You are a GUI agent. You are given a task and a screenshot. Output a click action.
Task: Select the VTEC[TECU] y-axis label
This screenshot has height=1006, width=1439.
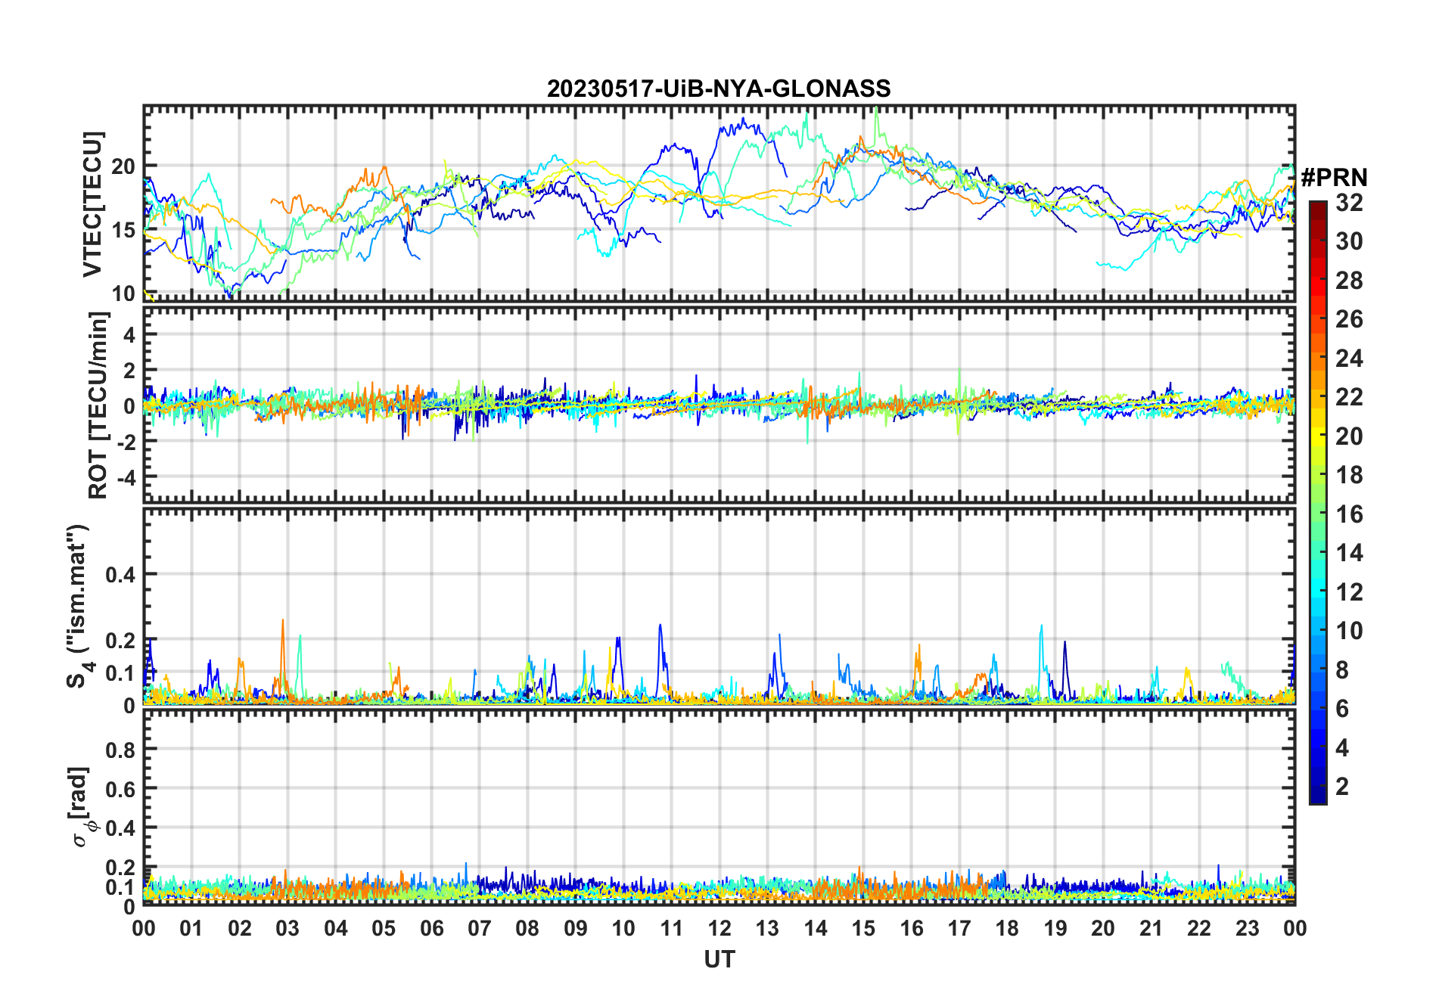click(x=92, y=203)
